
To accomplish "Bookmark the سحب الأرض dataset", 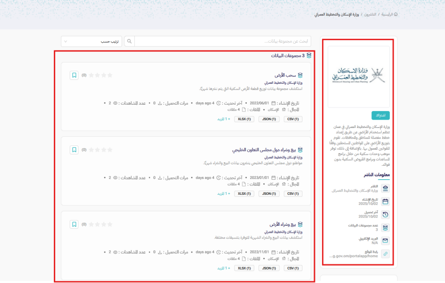I will (x=74, y=75).
